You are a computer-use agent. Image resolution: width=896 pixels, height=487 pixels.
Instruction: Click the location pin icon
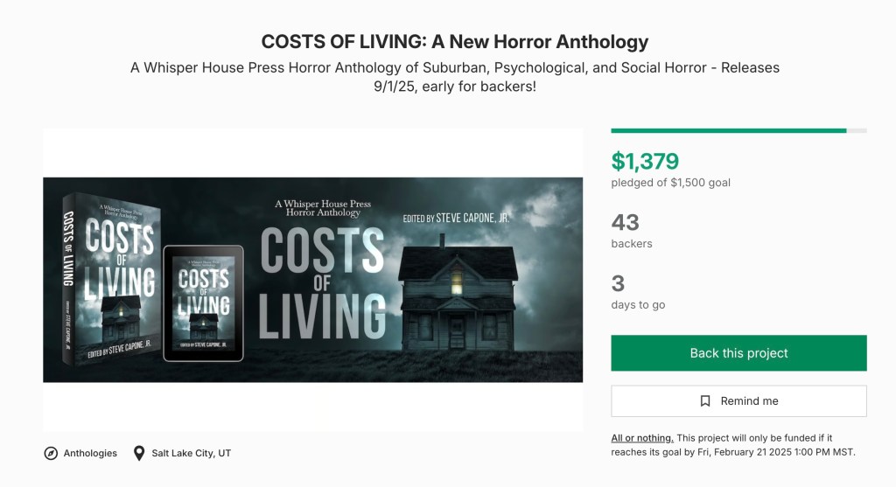tap(138, 453)
